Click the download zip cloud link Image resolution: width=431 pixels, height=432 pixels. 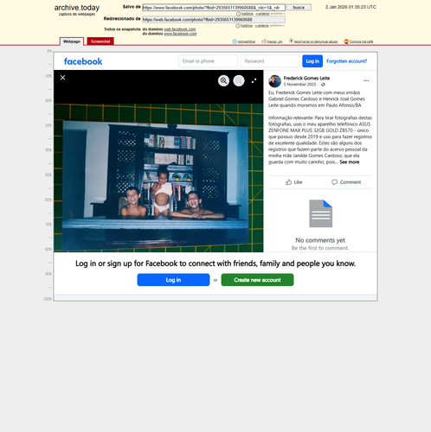(272, 41)
